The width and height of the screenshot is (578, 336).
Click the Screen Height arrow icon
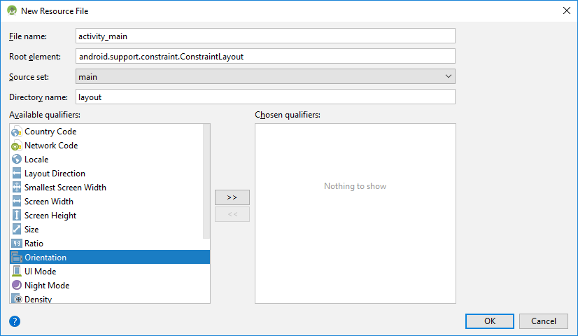(x=17, y=216)
